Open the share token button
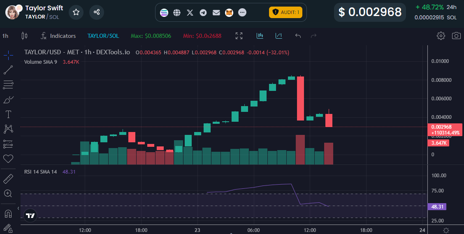The width and height of the screenshot is (464, 234). click(x=97, y=12)
